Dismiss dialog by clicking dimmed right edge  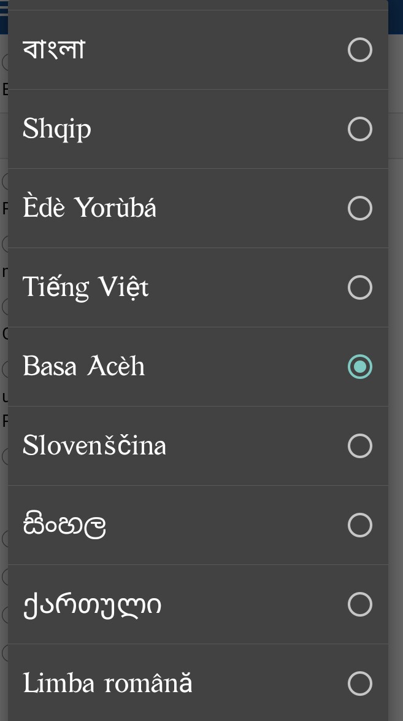396,368
